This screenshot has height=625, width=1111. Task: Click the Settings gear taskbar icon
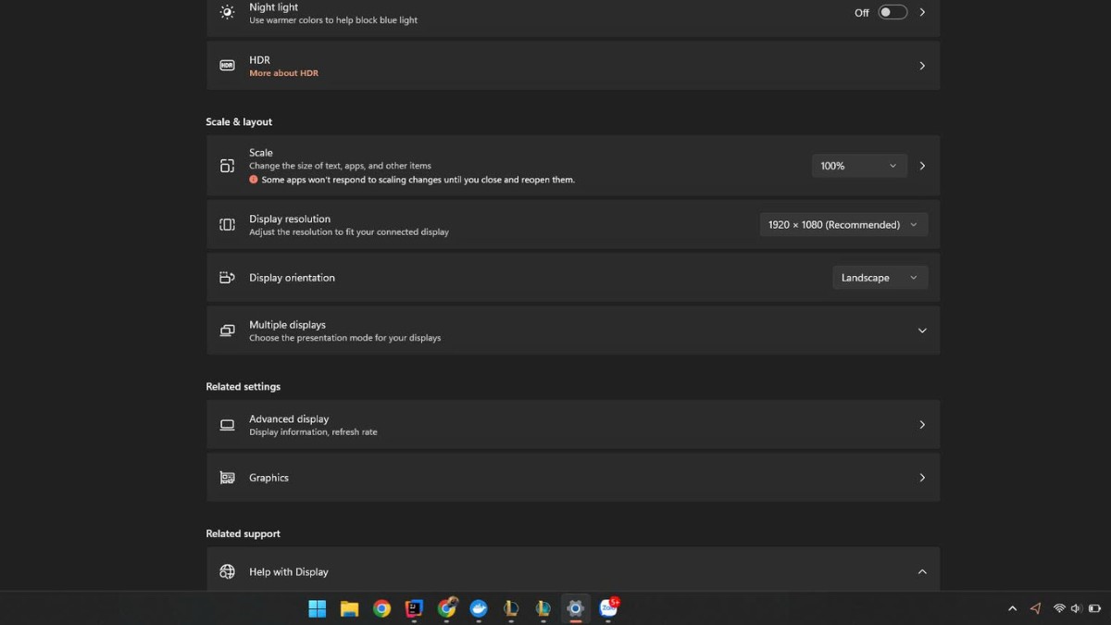(575, 608)
